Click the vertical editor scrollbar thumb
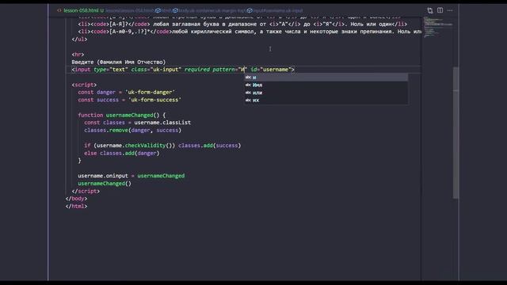507x285 pixels. click(456, 132)
